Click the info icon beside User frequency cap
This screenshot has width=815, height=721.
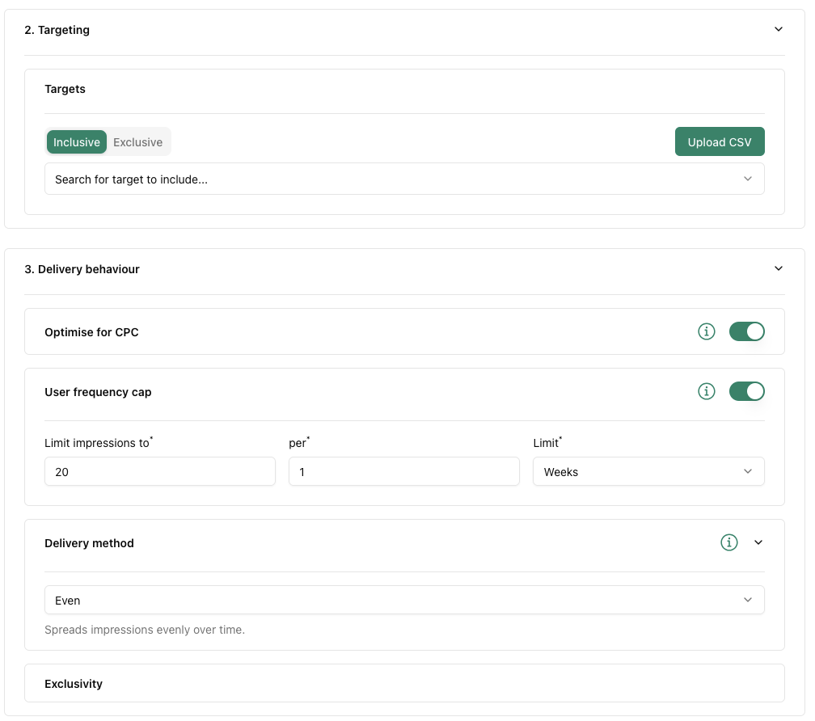[707, 391]
